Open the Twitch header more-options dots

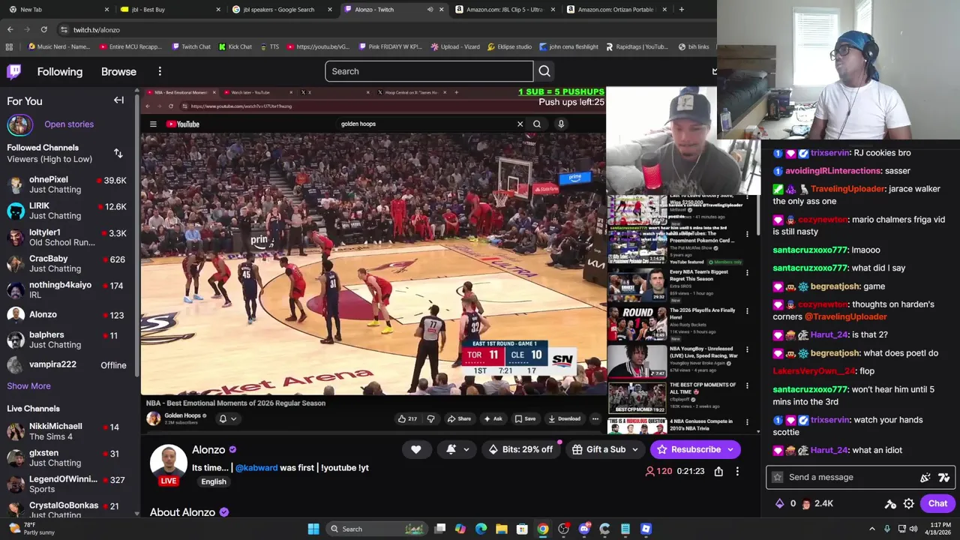[x=160, y=71]
